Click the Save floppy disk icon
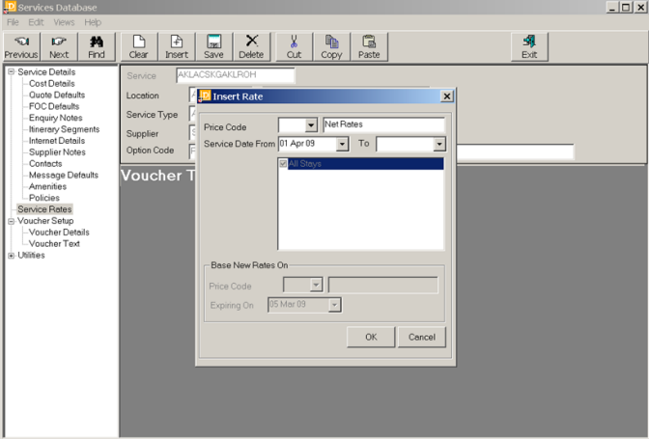Viewport: 649px width, 439px height. click(213, 41)
